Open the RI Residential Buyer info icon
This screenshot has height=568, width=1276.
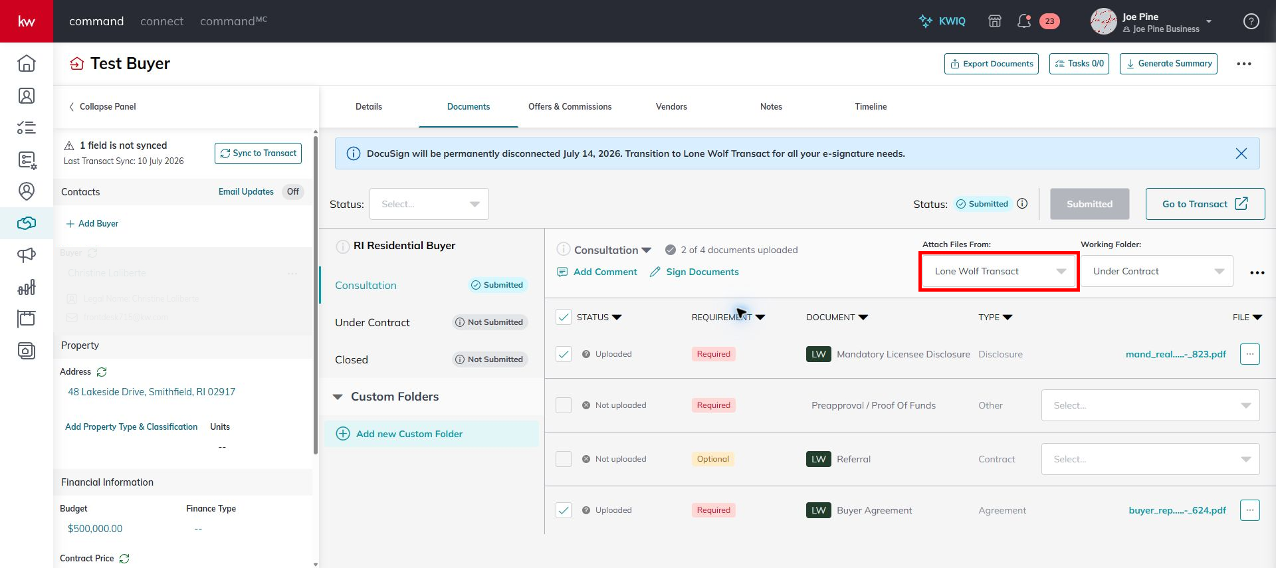(x=342, y=246)
